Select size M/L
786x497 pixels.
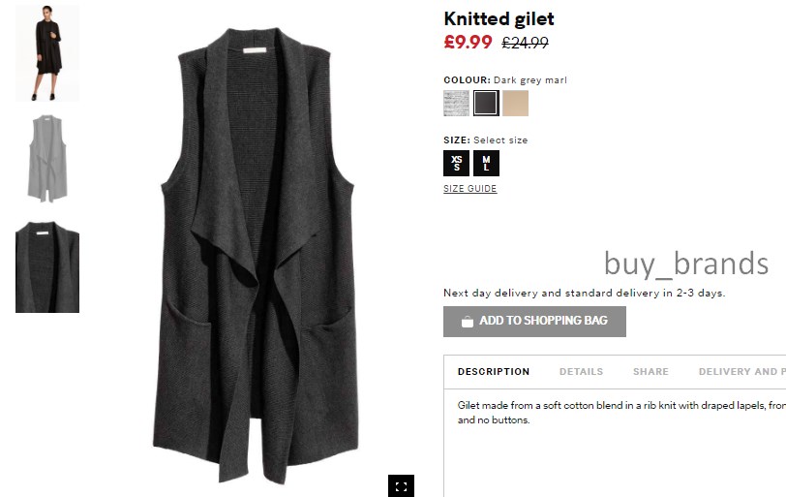(486, 163)
